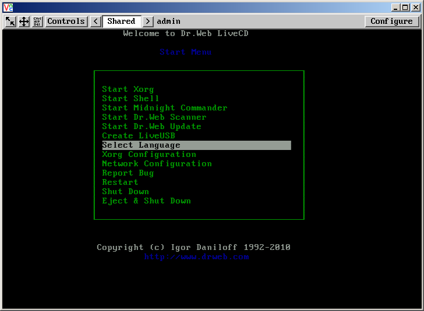Viewport: 424px width, 311px height.
Task: Open the Configure button
Action: coord(391,22)
